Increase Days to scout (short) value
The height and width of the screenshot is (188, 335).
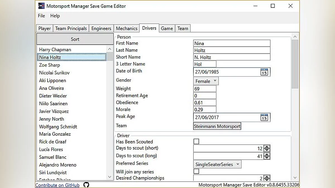(267, 147)
